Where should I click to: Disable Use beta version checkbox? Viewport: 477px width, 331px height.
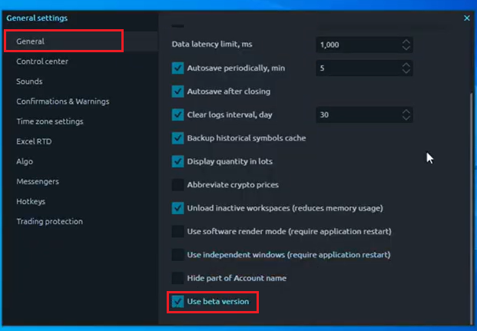tap(177, 302)
